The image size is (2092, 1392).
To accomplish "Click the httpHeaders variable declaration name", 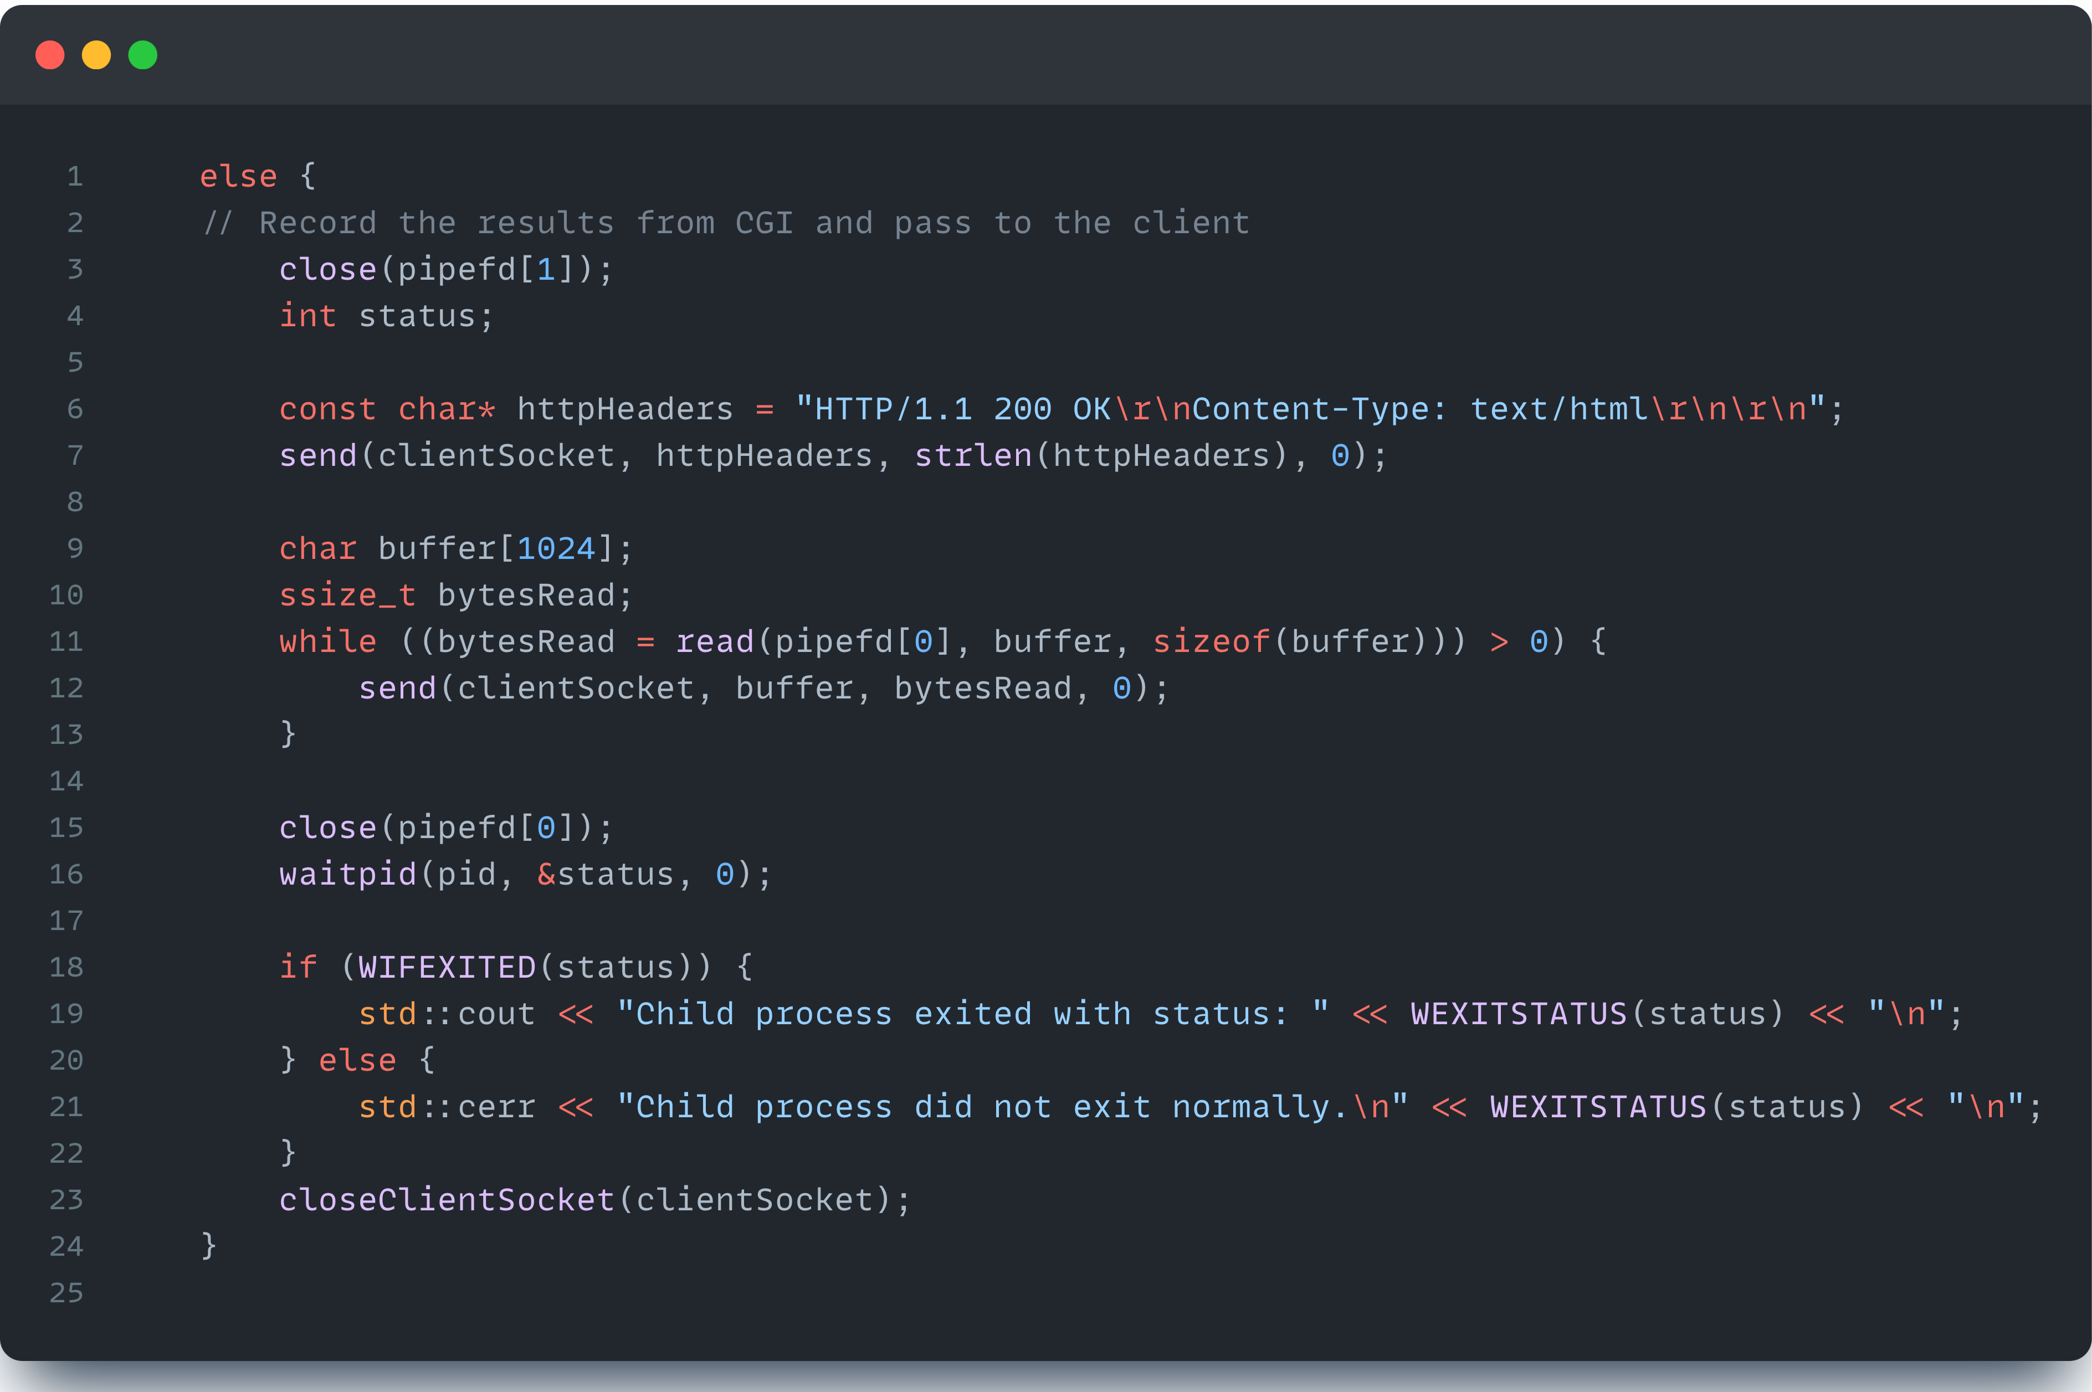I will [624, 409].
